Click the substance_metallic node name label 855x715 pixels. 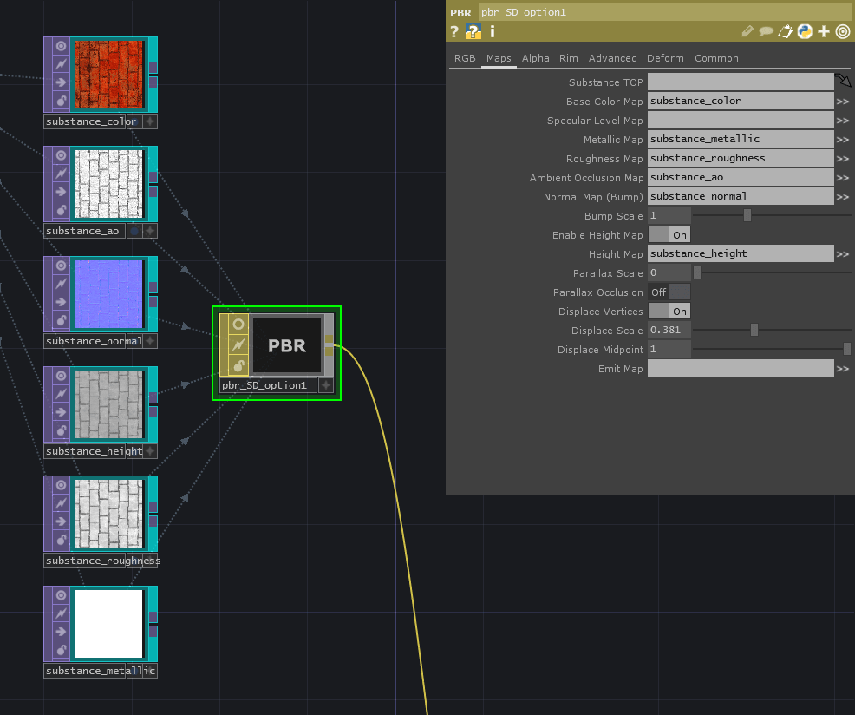100,671
